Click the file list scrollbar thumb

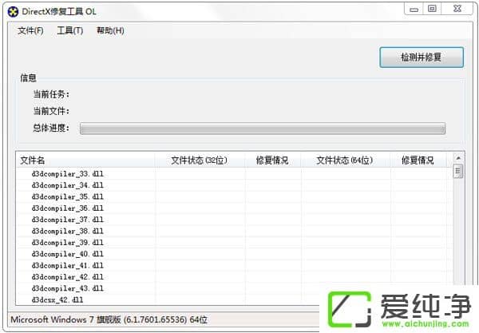coord(458,171)
